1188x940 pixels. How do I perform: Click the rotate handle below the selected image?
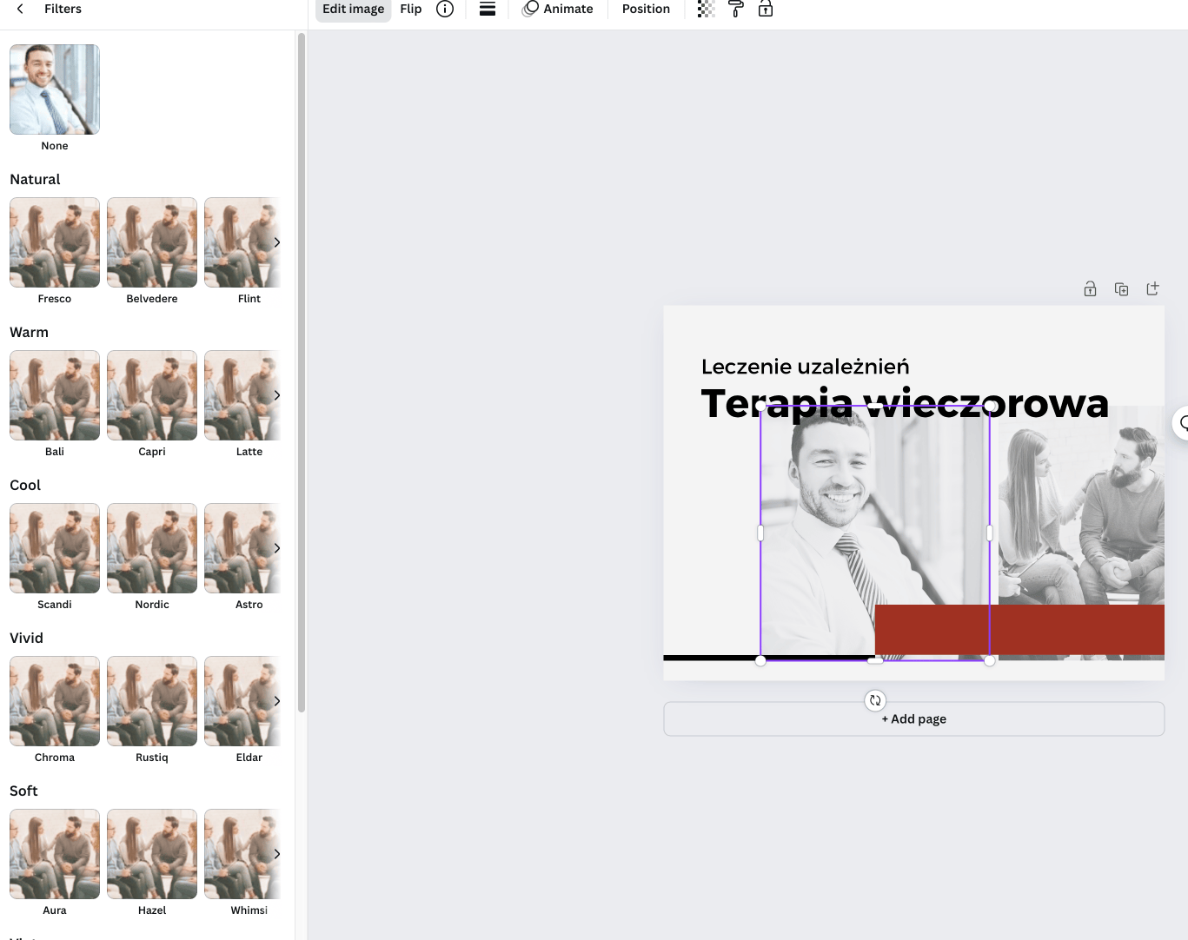pyautogui.click(x=875, y=700)
